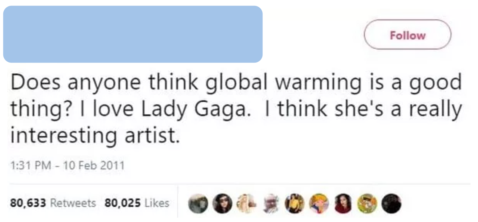Click the phrase "interesting artist."
This screenshot has width=478, height=222.
click(95, 136)
